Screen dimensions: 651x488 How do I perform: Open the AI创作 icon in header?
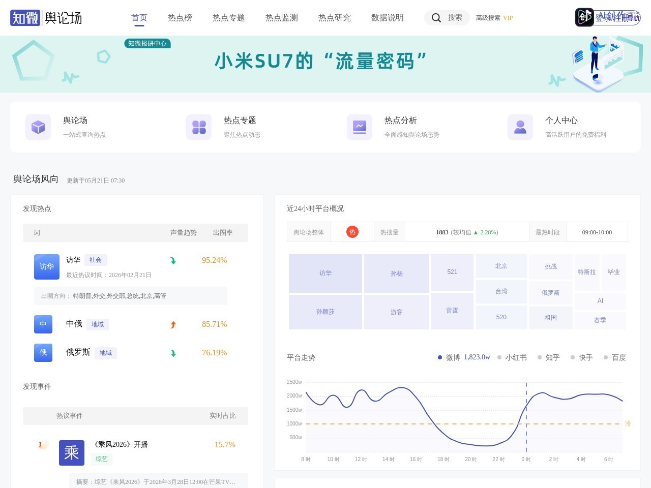[x=584, y=17]
